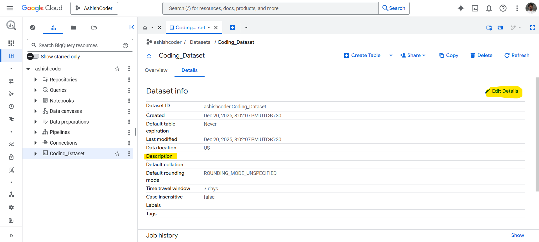Open the Create Table dropdown arrow
This screenshot has width=539, height=242.
pos(391,55)
